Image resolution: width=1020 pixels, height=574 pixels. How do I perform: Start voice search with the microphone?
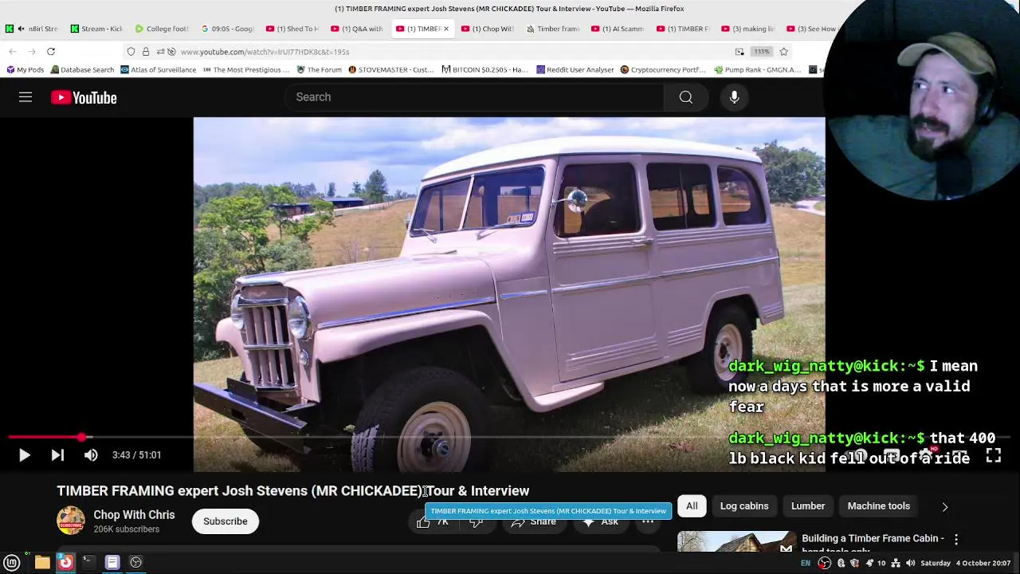click(x=734, y=97)
